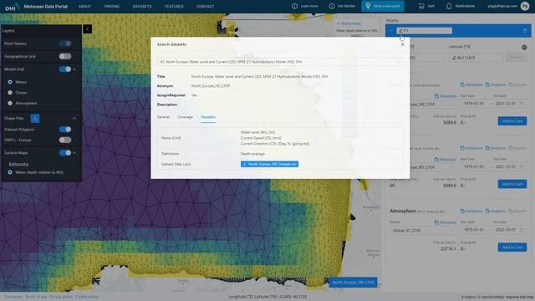Open PRICING menu
535x301 pixels.
pos(112,7)
